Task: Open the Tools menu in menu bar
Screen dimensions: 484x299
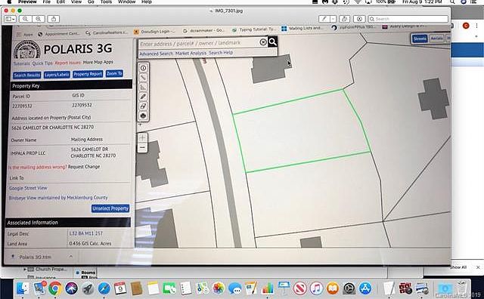Action: pyautogui.click(x=106, y=2)
